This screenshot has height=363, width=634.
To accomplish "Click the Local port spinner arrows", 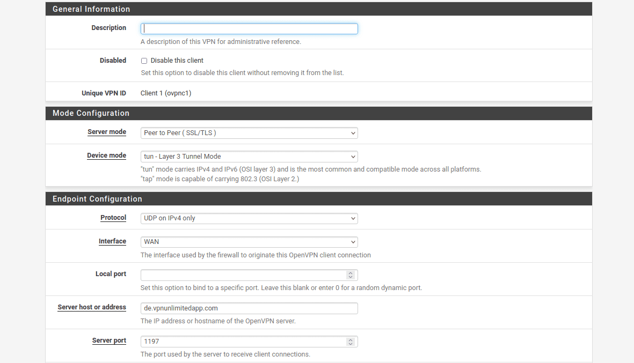I will coord(351,275).
